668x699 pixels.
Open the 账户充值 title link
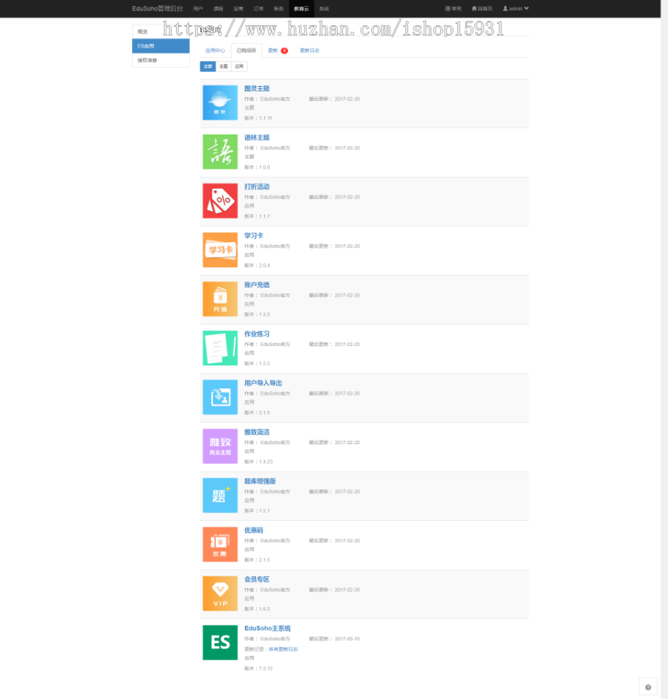tap(257, 285)
